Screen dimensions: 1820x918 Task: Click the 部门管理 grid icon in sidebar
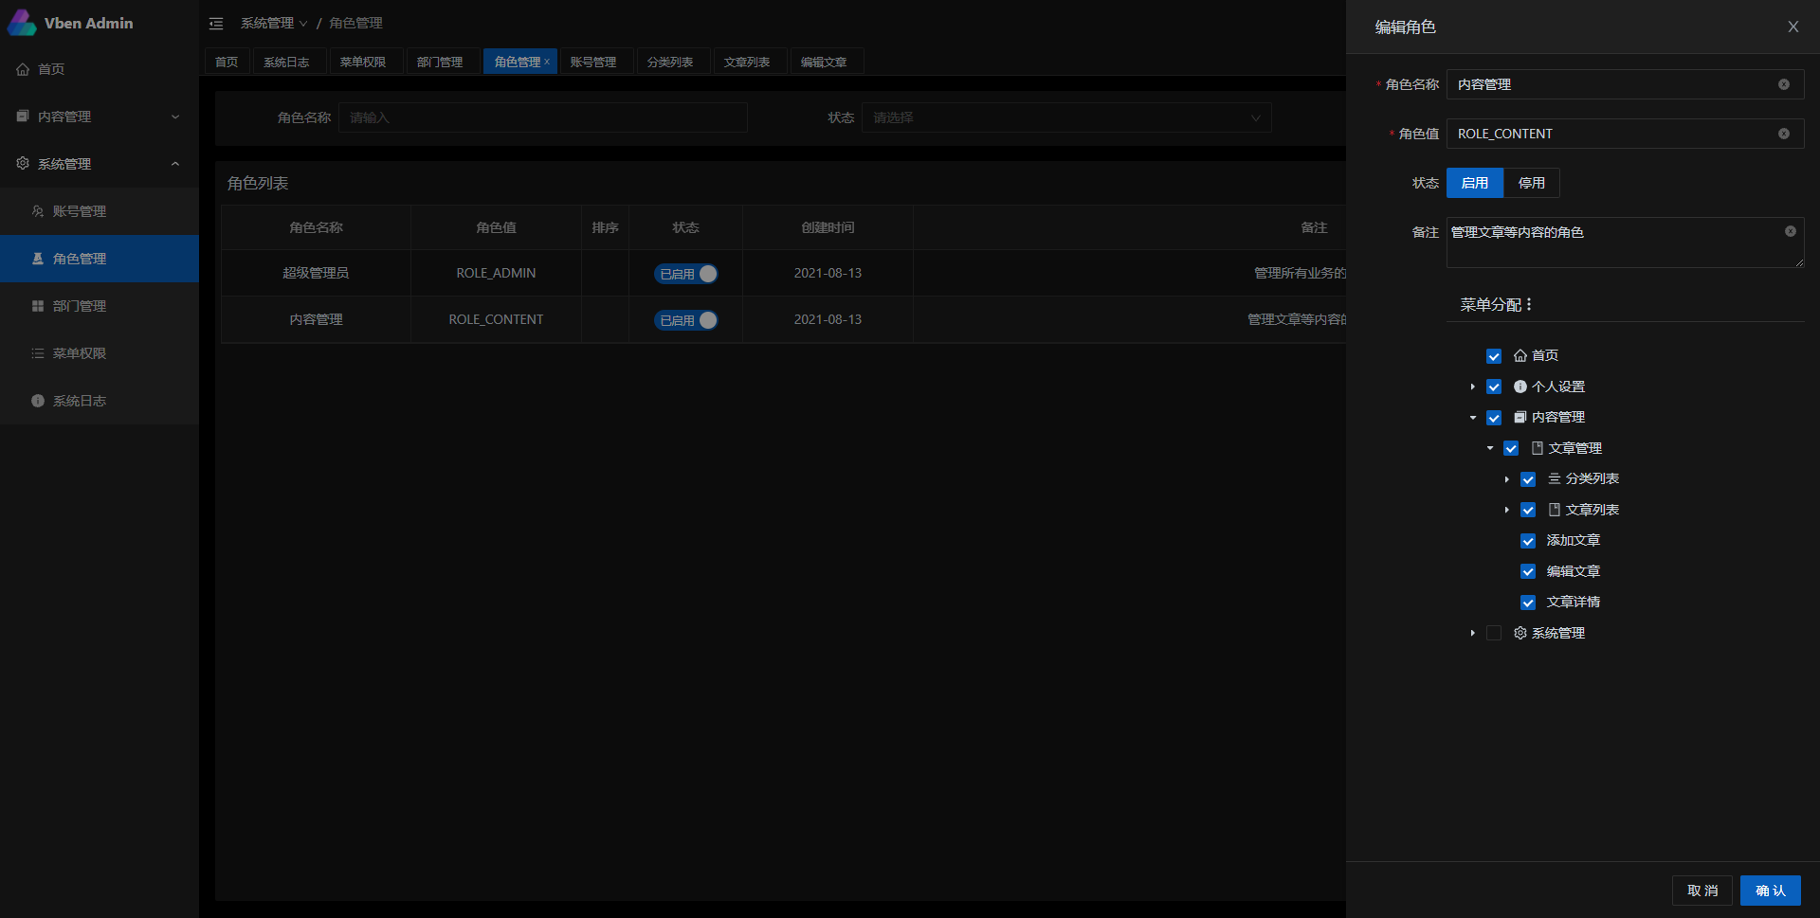(38, 306)
